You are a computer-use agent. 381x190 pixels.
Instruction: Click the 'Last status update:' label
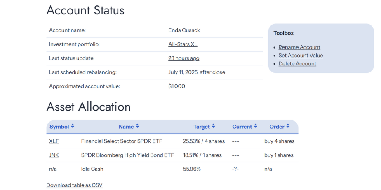pyautogui.click(x=72, y=58)
